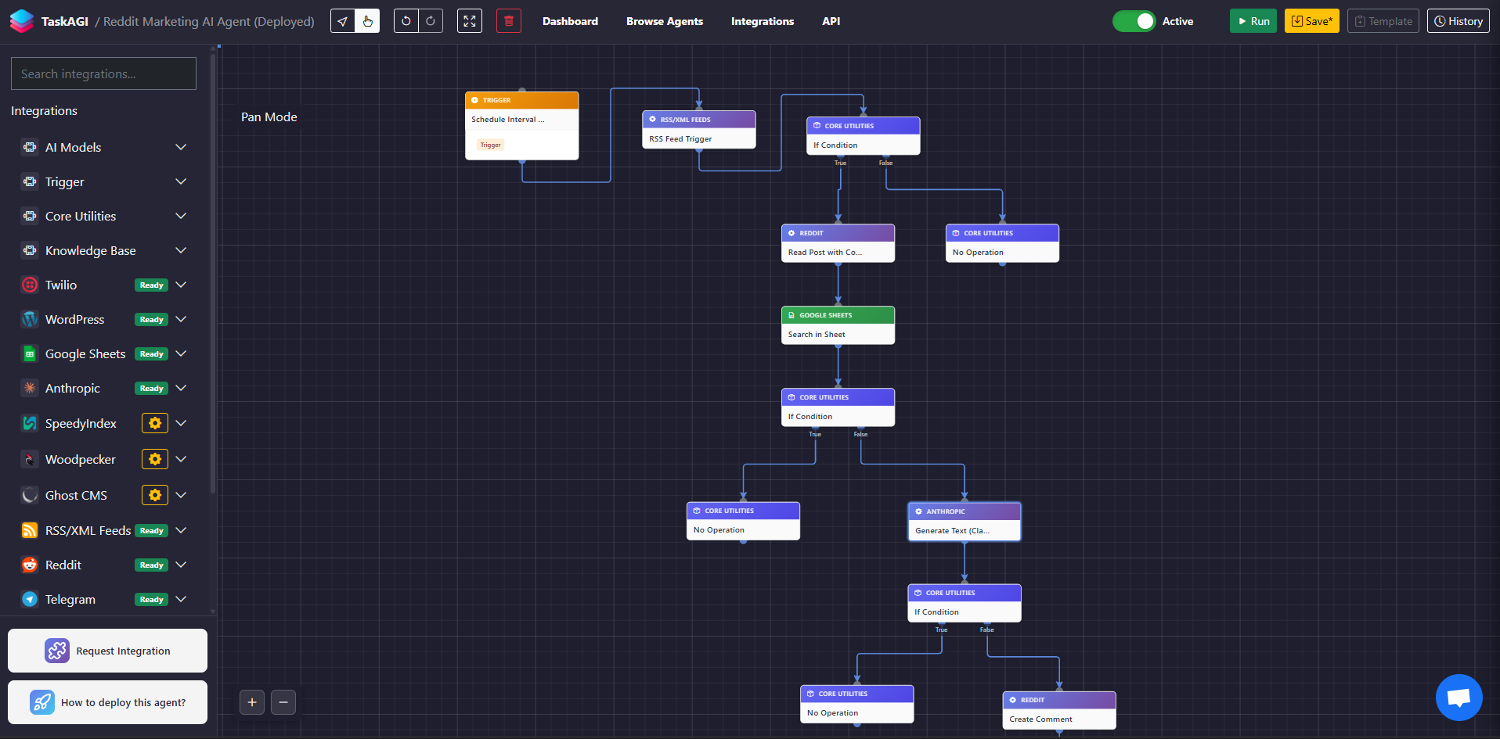Select the RSS Feed Trigger node
The height and width of the screenshot is (739, 1500).
tap(699, 130)
